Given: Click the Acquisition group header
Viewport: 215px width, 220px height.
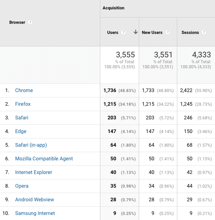Looking at the screenshot, I should click(x=114, y=8).
